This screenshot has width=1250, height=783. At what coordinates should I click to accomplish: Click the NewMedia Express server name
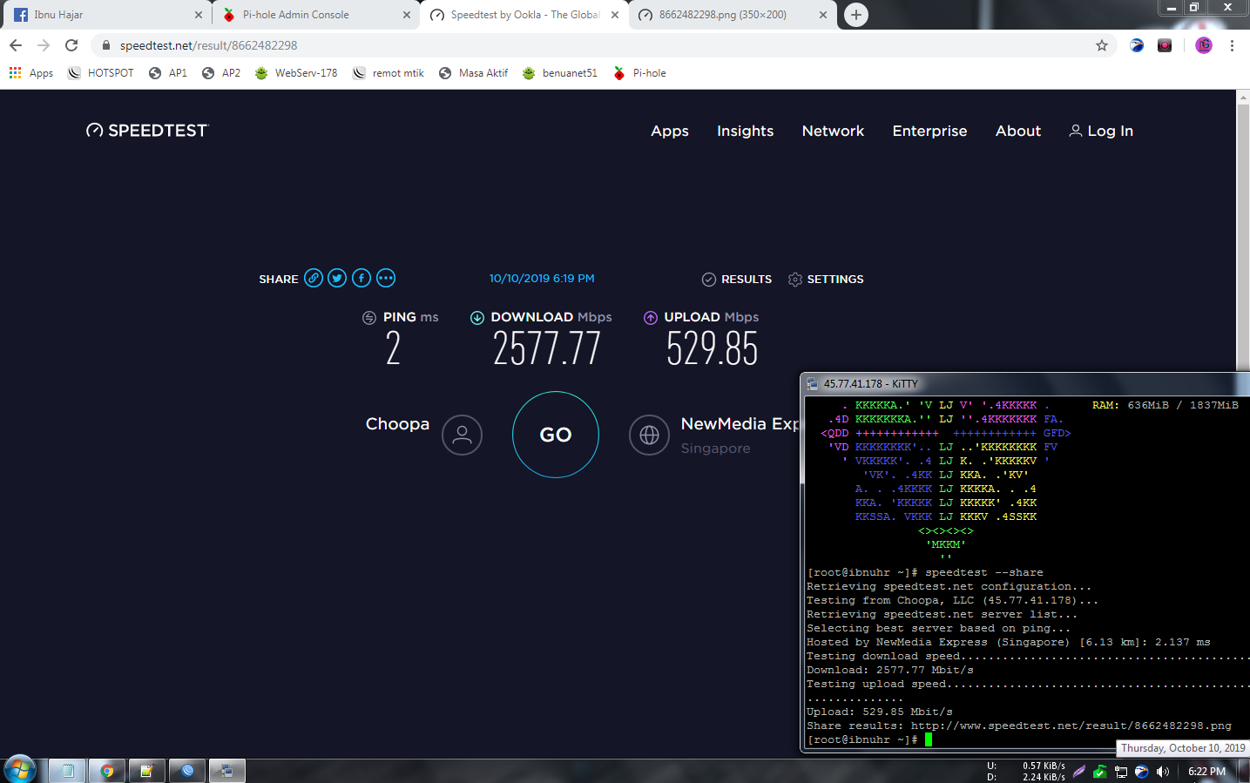point(740,424)
